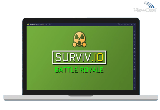Click the BlueStacks logo in title bar
Viewport: 160px width, 110px height.
(x=28, y=24)
